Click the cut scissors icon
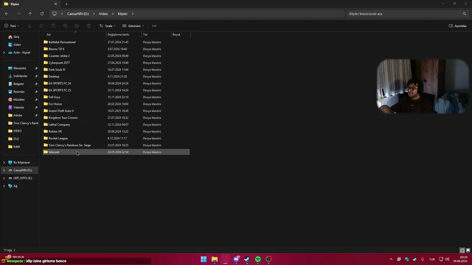This screenshot has height=265, width=472. click(30, 26)
